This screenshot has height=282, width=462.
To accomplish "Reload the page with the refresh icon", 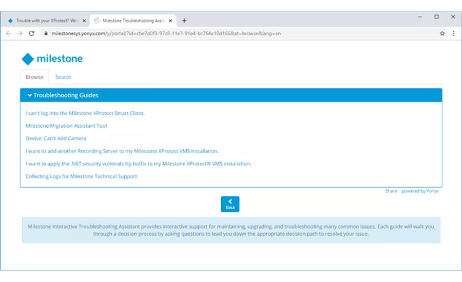I will tap(31, 33).
